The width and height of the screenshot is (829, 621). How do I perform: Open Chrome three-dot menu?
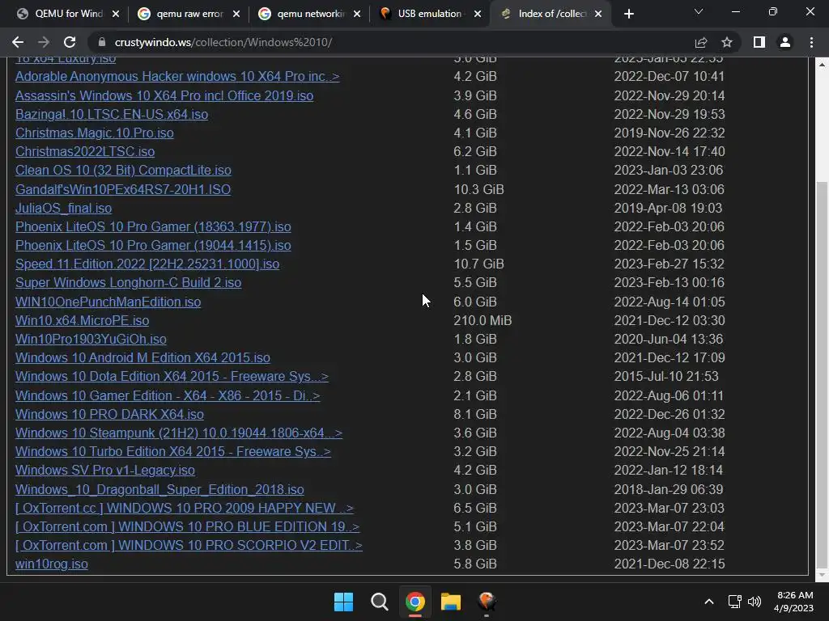[x=811, y=42]
